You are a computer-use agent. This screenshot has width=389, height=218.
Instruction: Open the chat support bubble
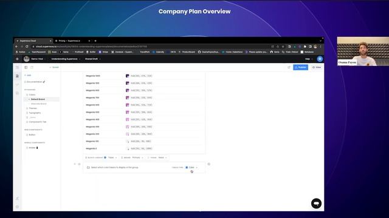(316, 203)
